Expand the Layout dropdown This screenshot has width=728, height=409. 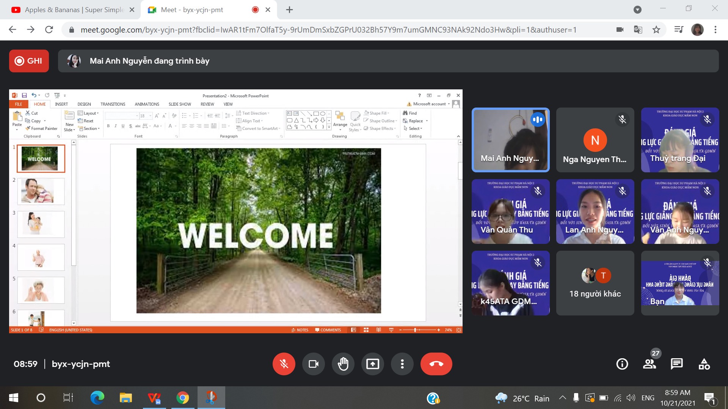pos(88,113)
